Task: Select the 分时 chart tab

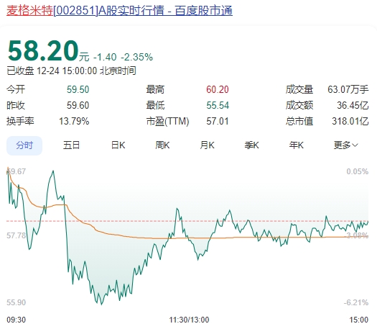Action: pos(24,145)
